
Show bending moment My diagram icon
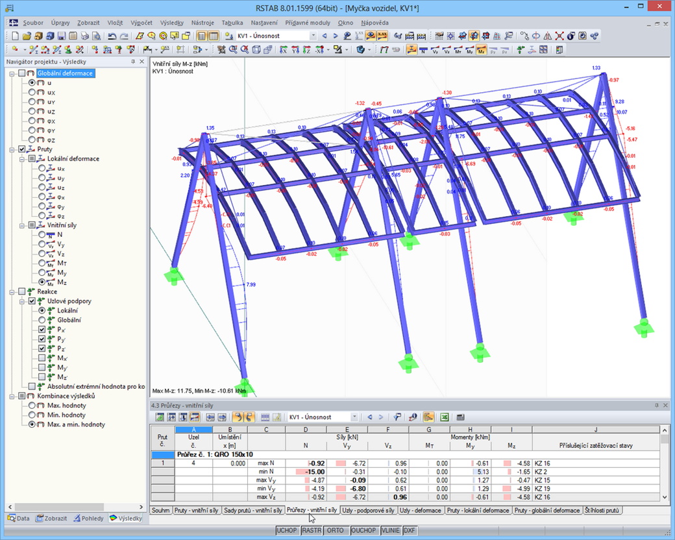[470, 50]
